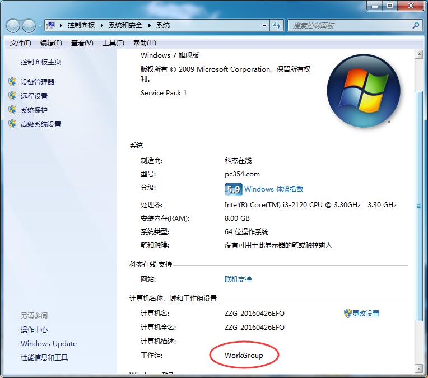This screenshot has width=428, height=378.
Task: Click the shield icon beside 远程设置
Action: [12, 96]
